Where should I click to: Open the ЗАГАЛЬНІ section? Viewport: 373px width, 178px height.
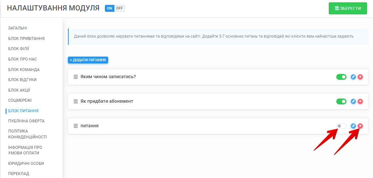18,28
